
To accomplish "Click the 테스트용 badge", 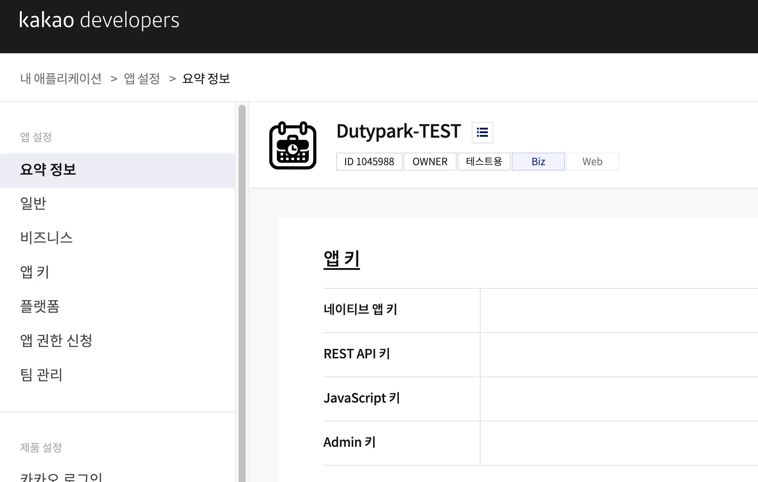I will [x=484, y=162].
